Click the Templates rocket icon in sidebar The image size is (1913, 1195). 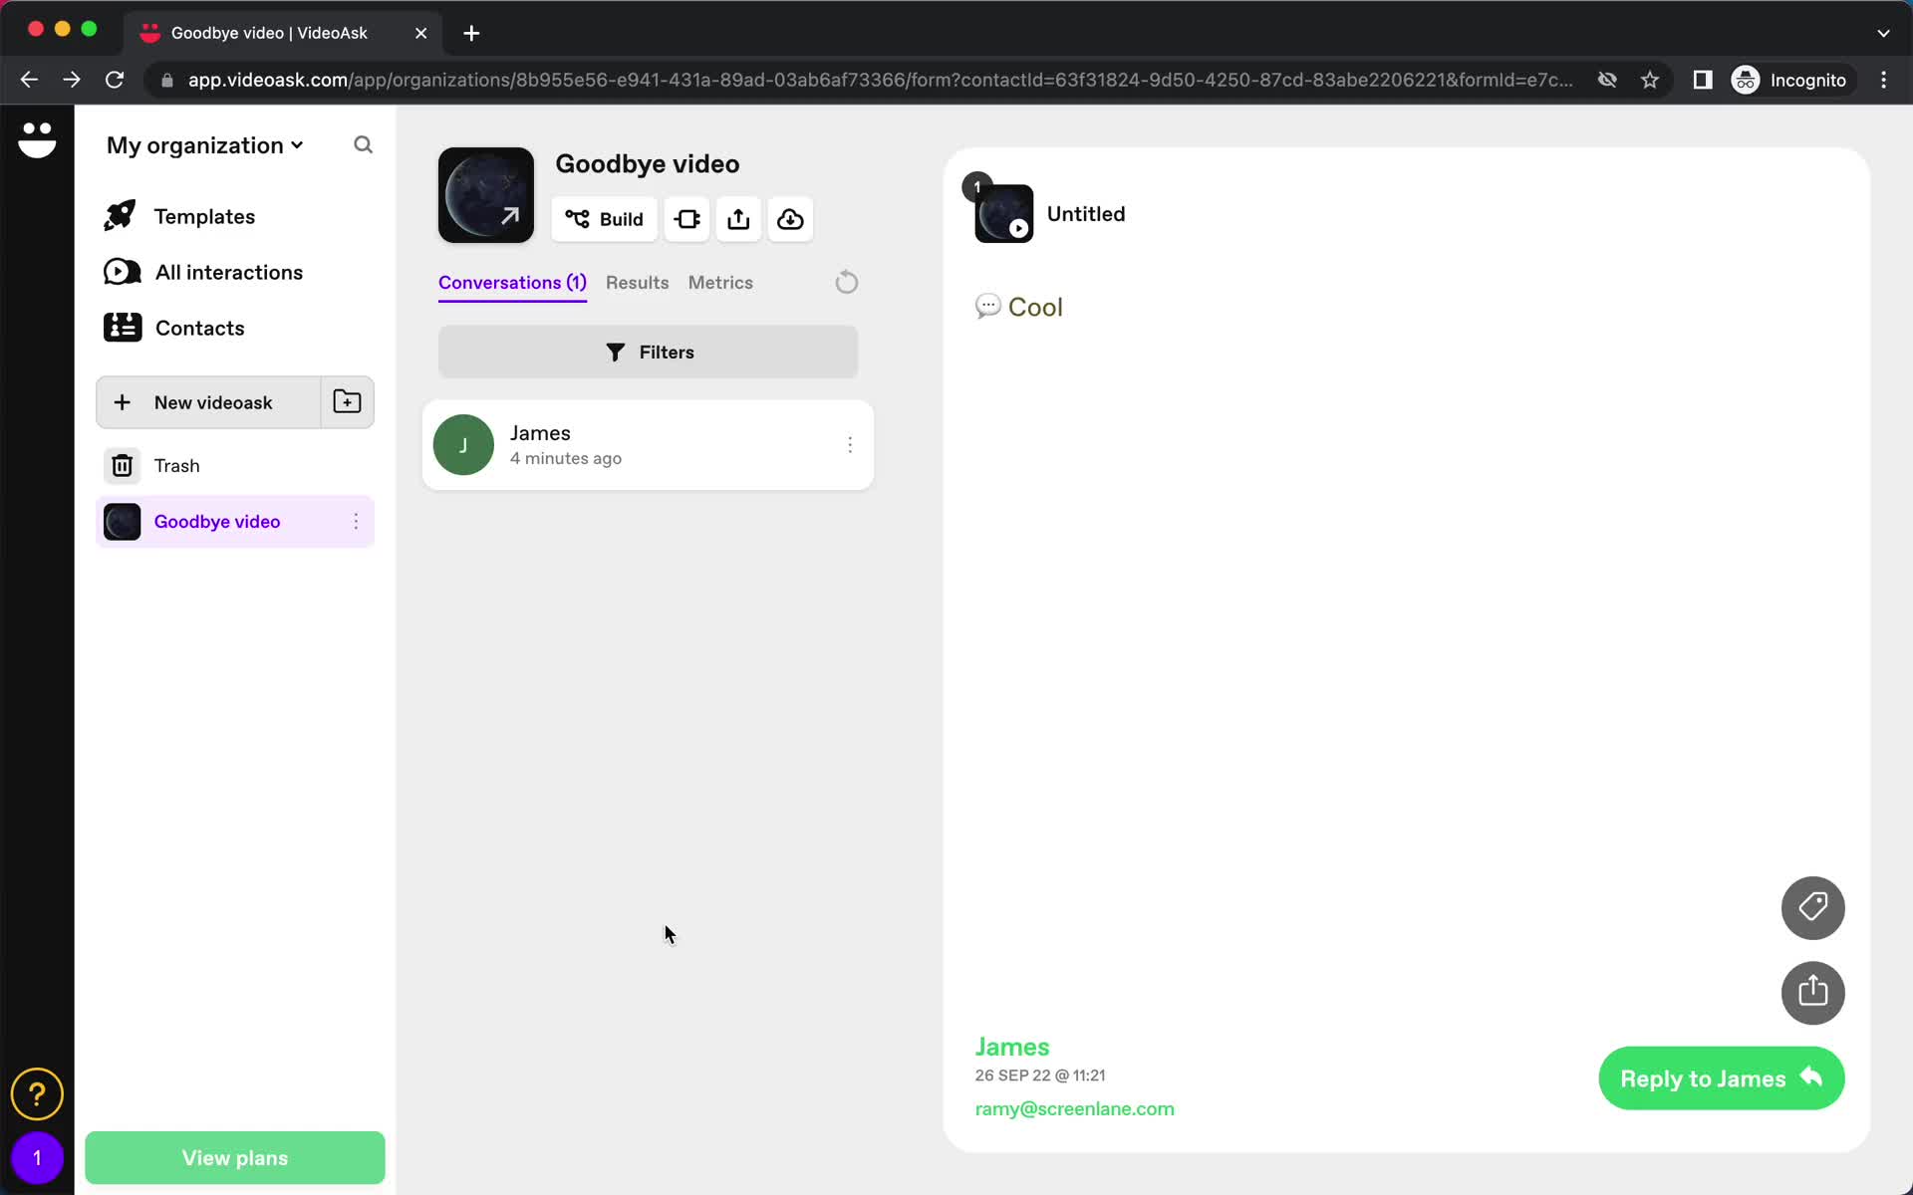(x=122, y=216)
